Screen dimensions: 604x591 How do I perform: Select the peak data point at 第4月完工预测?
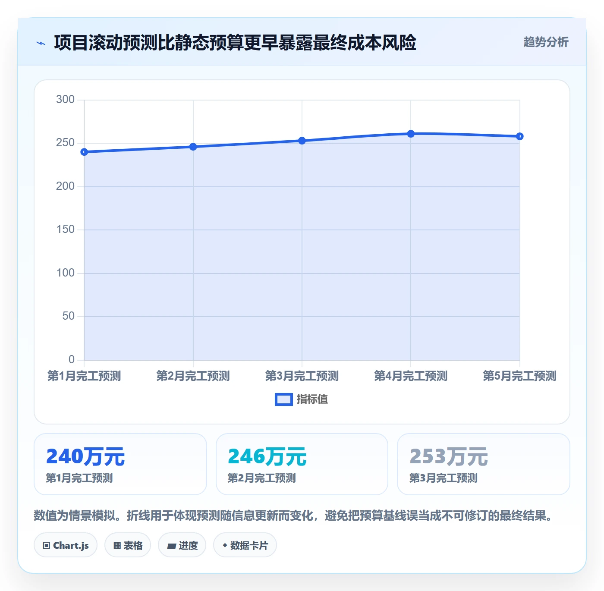pyautogui.click(x=411, y=134)
